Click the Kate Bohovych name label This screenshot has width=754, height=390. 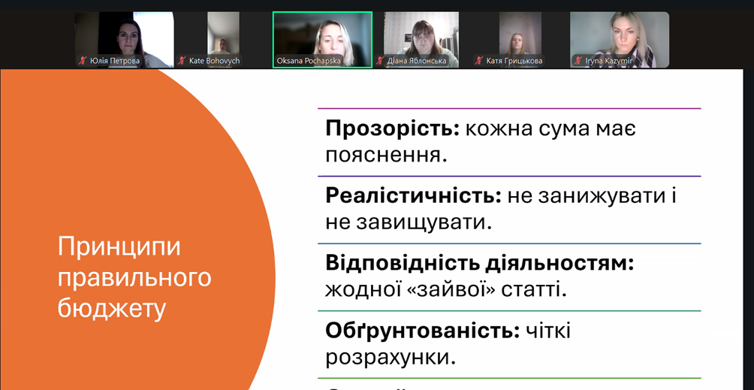(214, 61)
